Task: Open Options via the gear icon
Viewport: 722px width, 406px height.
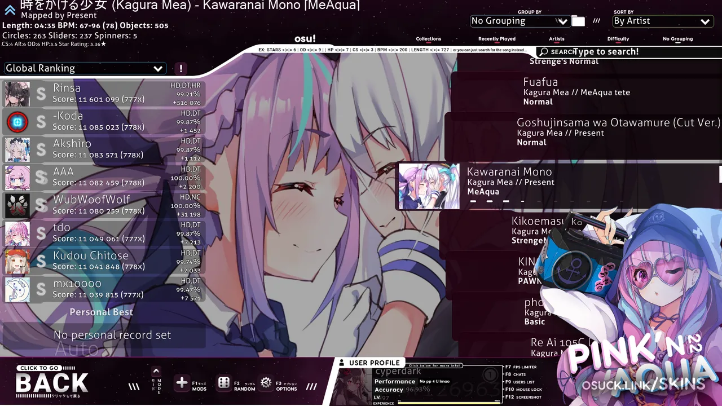Action: pos(266,383)
